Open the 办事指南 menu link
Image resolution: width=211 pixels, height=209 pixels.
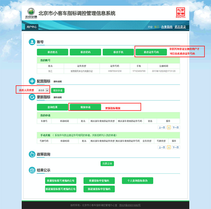pos(168,27)
